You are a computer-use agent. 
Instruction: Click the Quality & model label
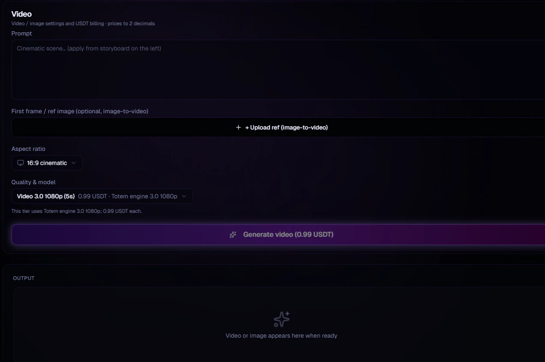(x=33, y=182)
